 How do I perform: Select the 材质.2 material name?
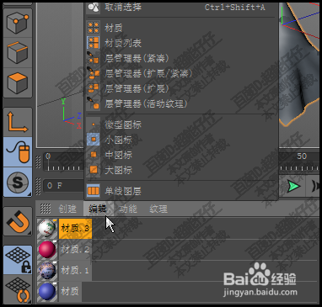pyautogui.click(x=75, y=249)
